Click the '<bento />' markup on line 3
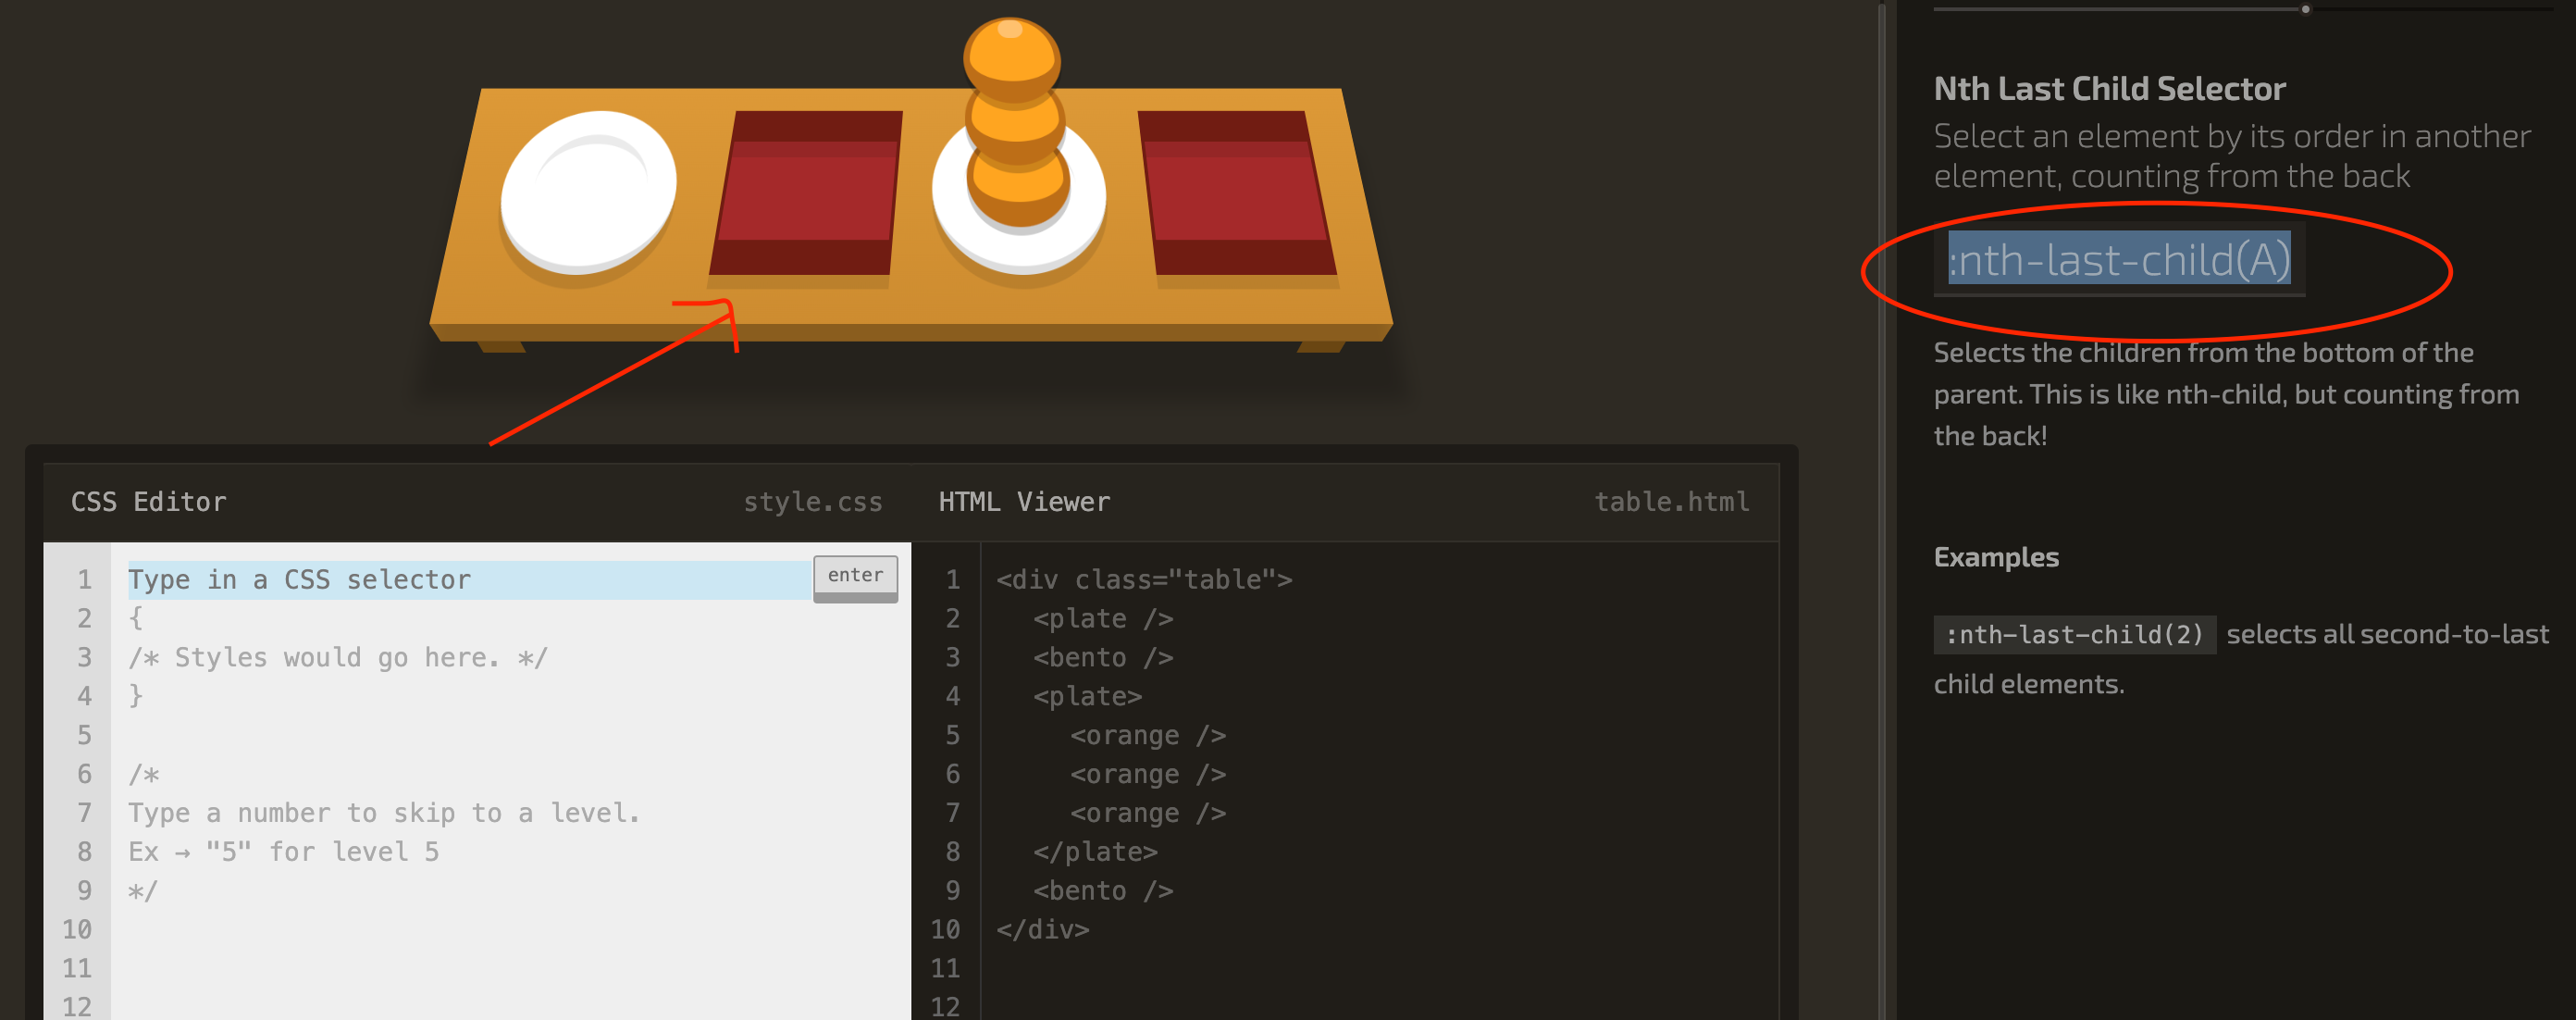 (1103, 658)
